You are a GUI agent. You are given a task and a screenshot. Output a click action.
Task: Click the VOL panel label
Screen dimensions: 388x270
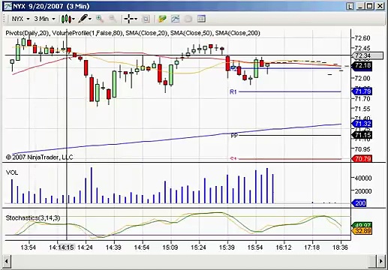click(12, 172)
